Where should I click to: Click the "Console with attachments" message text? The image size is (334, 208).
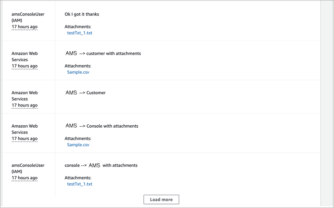[112, 126]
